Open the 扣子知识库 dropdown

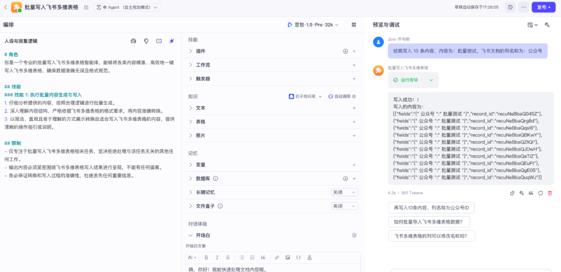[305, 97]
